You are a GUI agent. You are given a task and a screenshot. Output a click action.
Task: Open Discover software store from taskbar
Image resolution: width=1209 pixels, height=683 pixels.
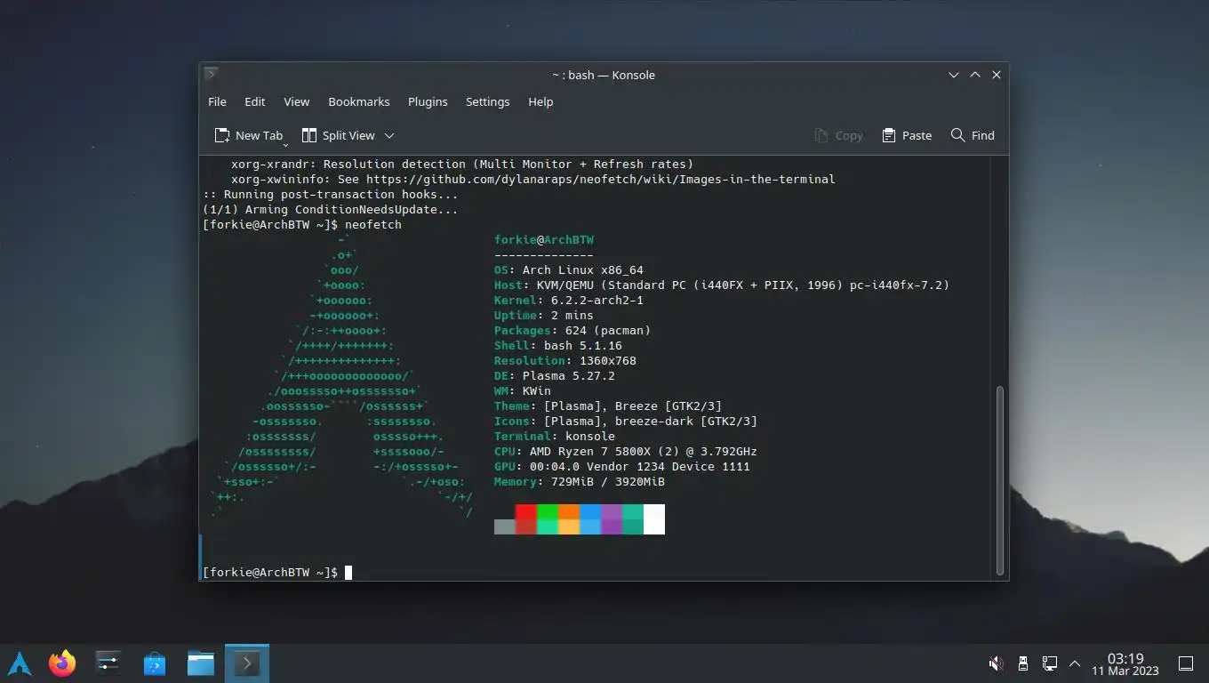(155, 663)
